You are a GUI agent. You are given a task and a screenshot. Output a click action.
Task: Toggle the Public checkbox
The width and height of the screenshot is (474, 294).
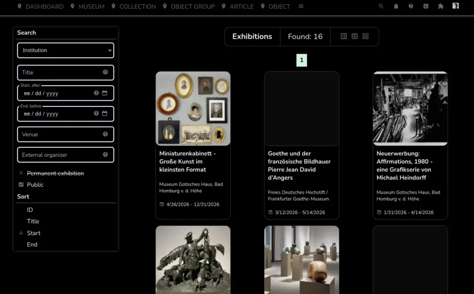click(21, 184)
